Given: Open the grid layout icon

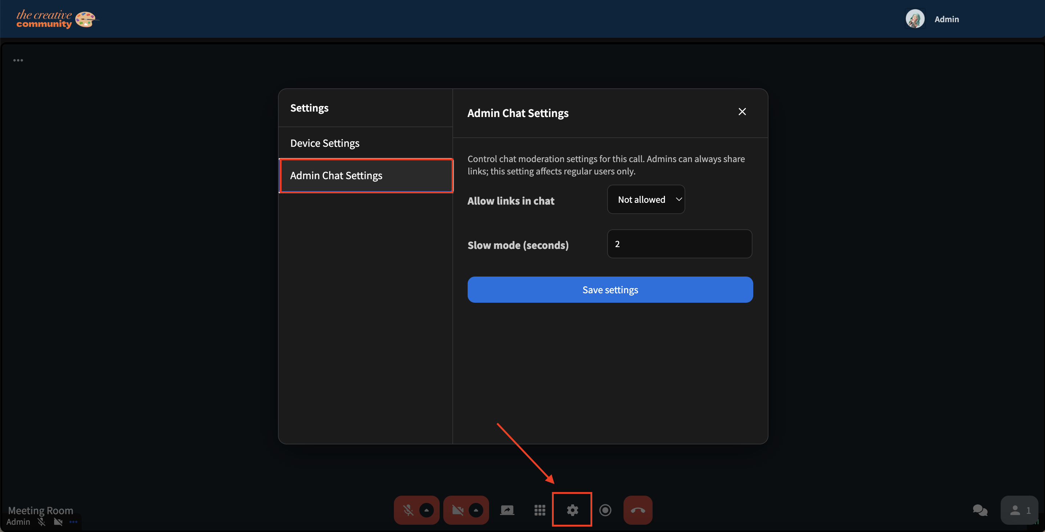Looking at the screenshot, I should [x=540, y=510].
